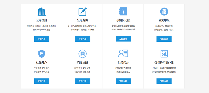Click 立即办理 under 公司变更

82,39
